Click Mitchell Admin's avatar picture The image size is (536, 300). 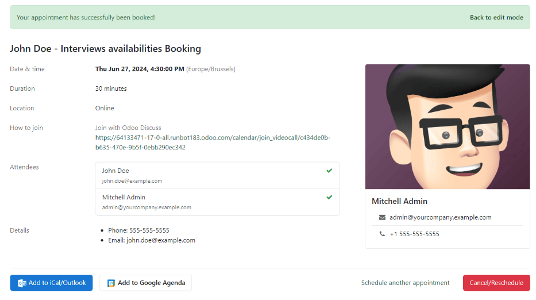[x=447, y=126]
